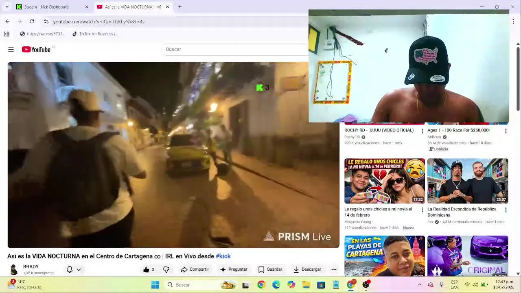Open options for Le regalo unos chicles video
Image resolution: width=521 pixels, height=293 pixels.
coord(422,210)
